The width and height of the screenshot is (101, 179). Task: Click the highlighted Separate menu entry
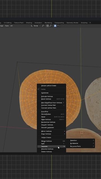pyautogui.click(x=51, y=146)
